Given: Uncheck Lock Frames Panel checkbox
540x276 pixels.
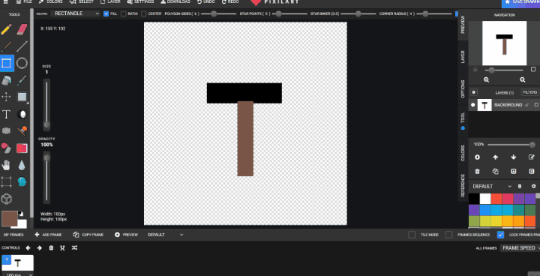Looking at the screenshot, I should click(500, 235).
